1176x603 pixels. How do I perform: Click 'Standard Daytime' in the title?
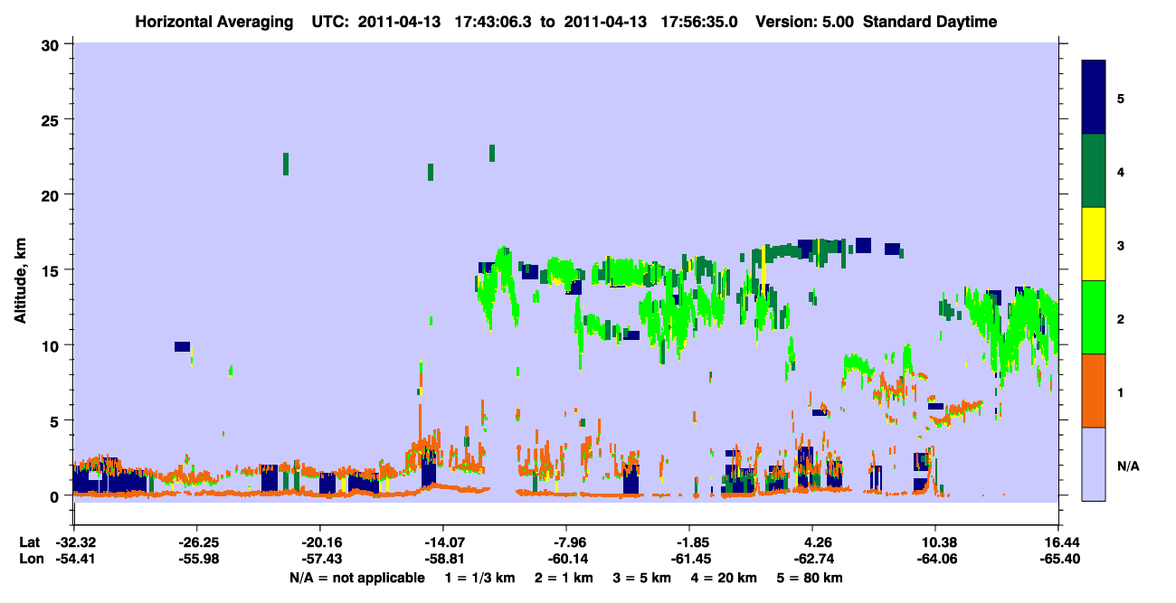[x=930, y=22]
